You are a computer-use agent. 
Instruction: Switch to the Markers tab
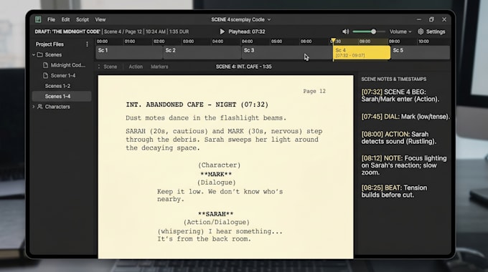click(159, 67)
